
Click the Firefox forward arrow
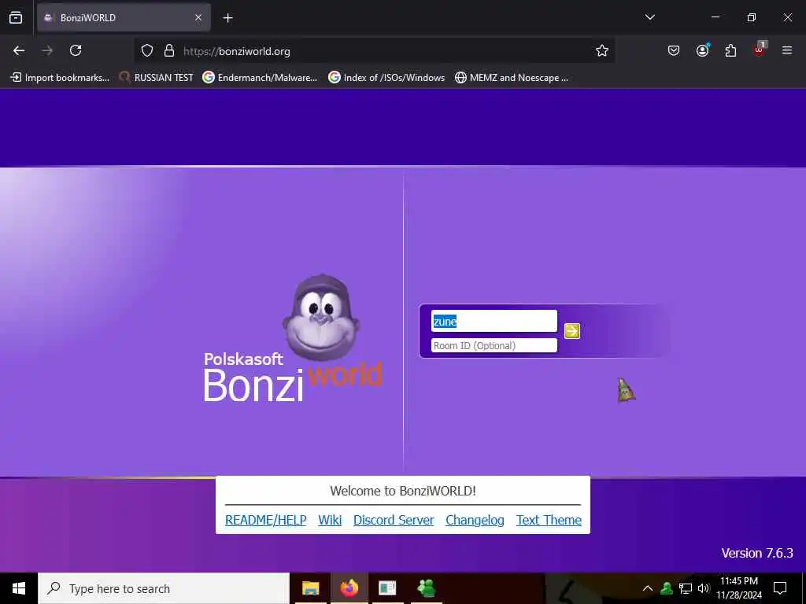(x=47, y=50)
